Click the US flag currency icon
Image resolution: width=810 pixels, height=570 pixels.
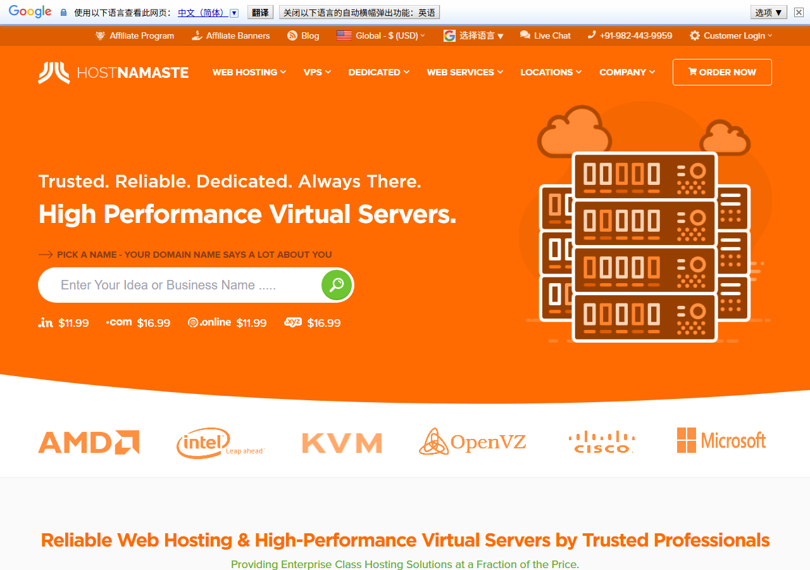(x=344, y=35)
